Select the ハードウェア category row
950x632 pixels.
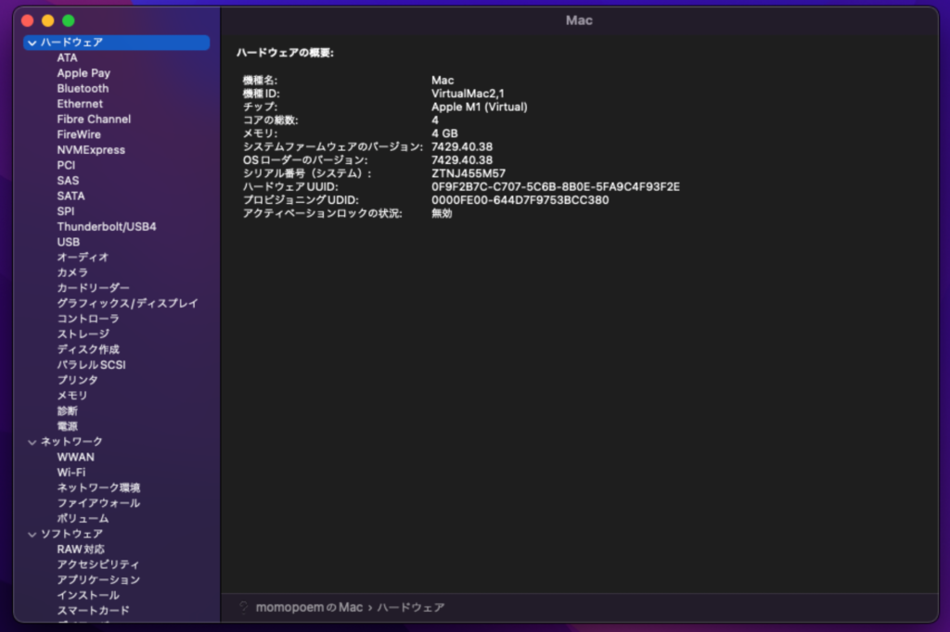pos(116,43)
